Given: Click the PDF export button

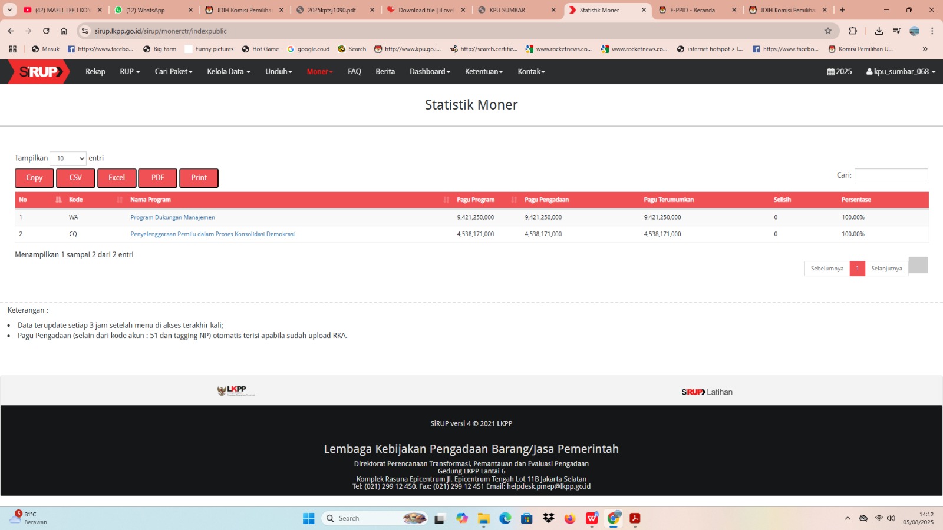Looking at the screenshot, I should (x=157, y=178).
